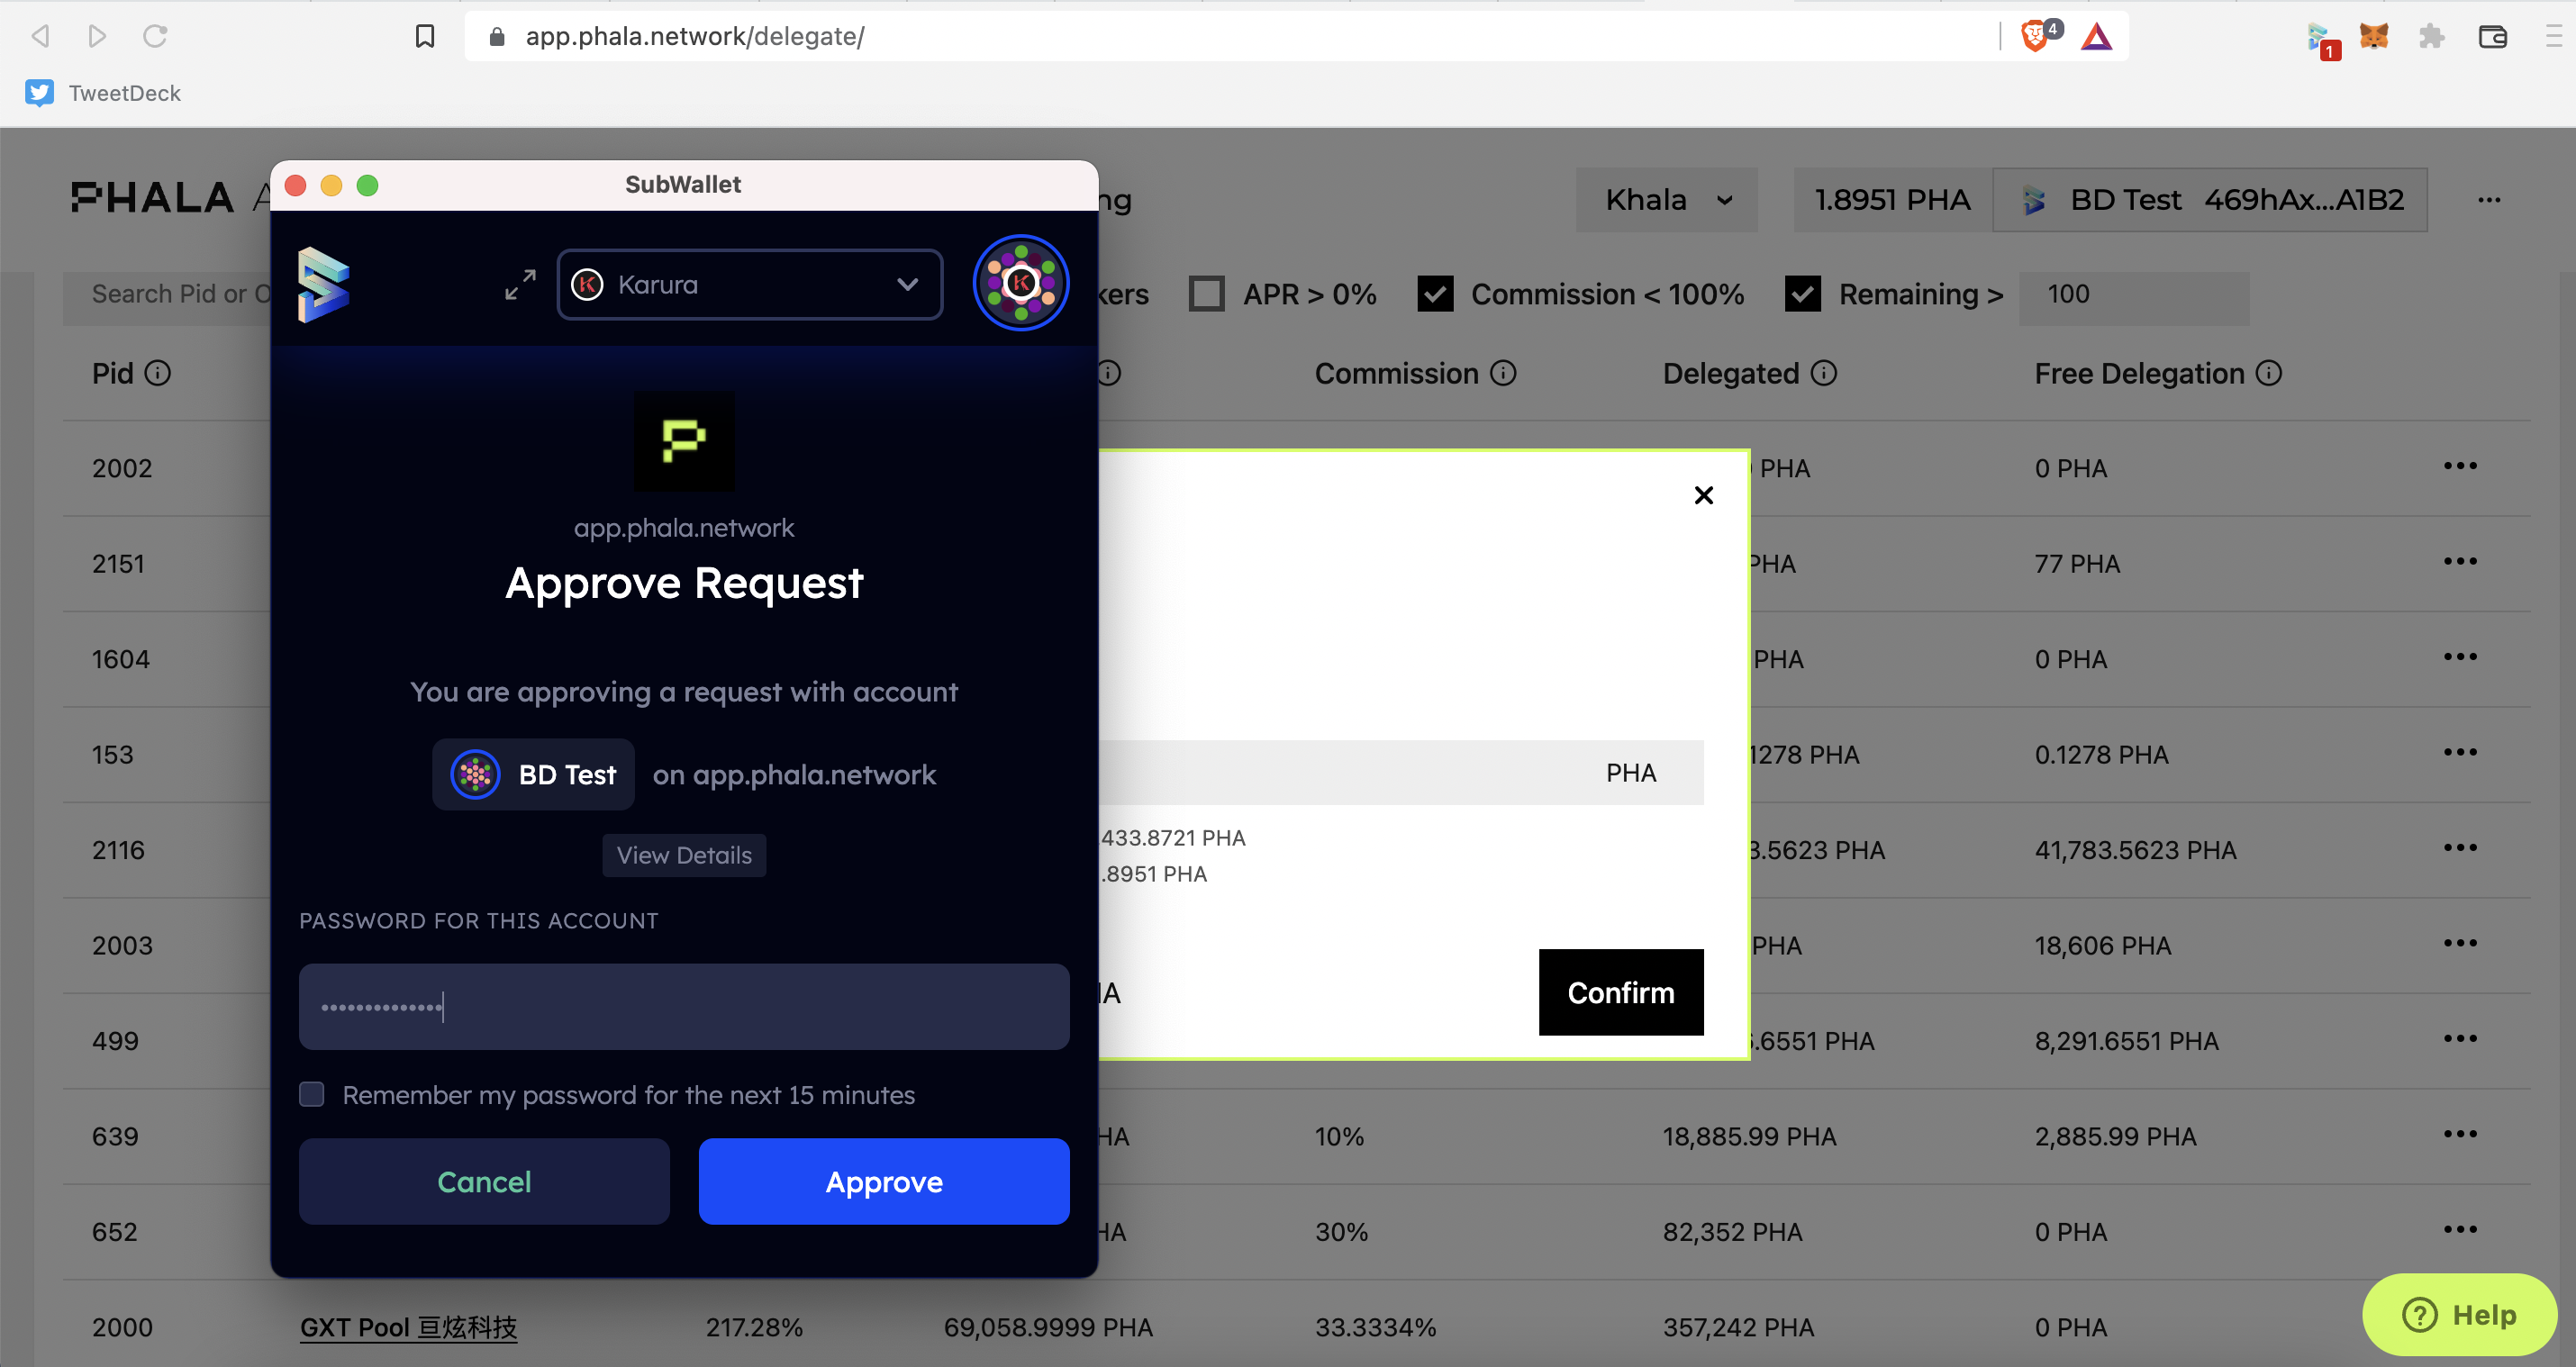
Task: Open the Help widget
Action: (2458, 1314)
